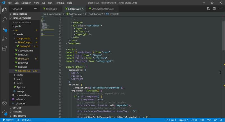Screen dimensions: 225x122
Task: Open the Run menu
Action: [50, 3]
